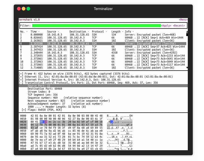Select packet 8 at time 2.372035
Image resolution: width=204 pixels, height=161 pixels.
click(x=102, y=56)
